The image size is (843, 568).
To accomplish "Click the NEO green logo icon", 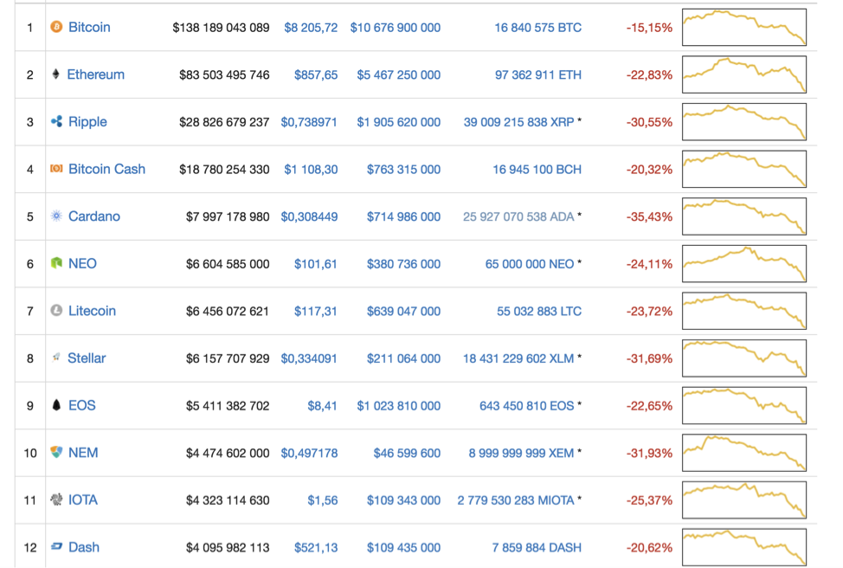I will pos(55,263).
